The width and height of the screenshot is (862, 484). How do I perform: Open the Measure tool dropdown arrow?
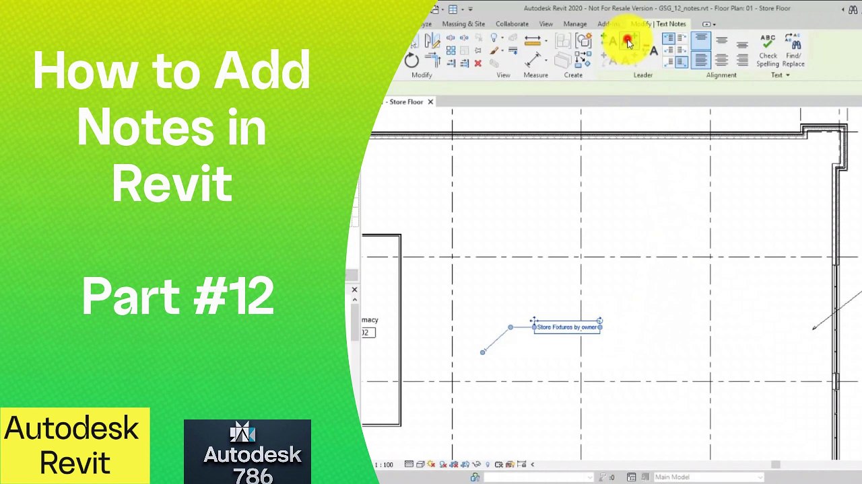tap(546, 40)
